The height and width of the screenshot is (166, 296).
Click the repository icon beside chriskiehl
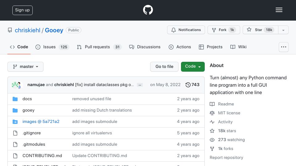point(10,30)
